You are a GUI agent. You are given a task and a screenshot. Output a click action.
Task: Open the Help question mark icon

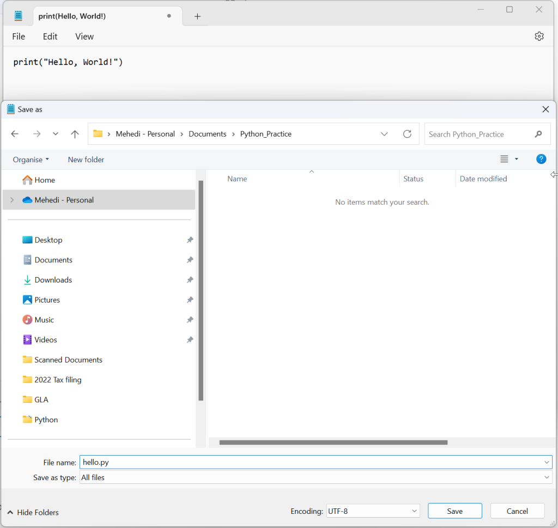[x=541, y=159]
